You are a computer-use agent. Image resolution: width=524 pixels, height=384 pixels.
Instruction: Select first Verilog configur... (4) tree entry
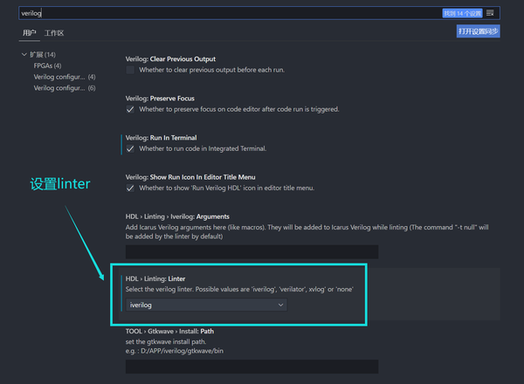(x=65, y=77)
